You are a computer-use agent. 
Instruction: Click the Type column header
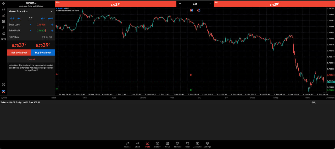coord(114,98)
